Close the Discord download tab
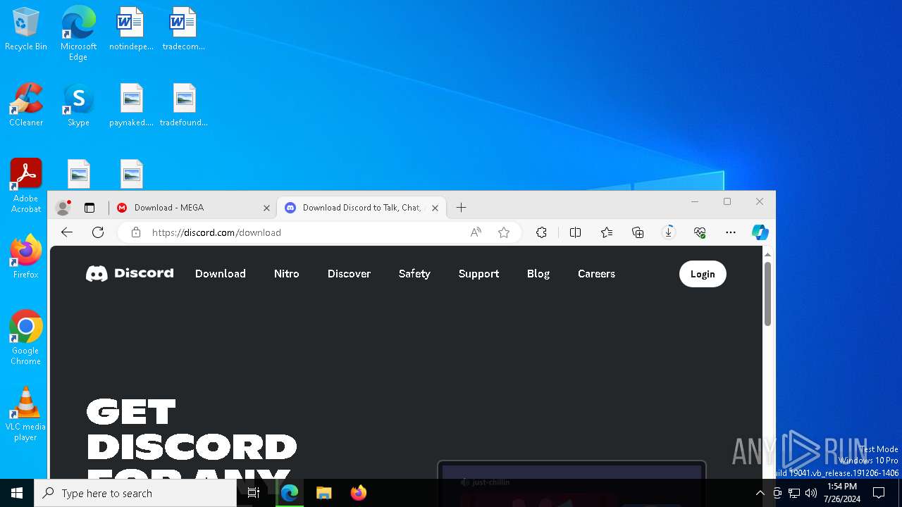 tap(435, 208)
